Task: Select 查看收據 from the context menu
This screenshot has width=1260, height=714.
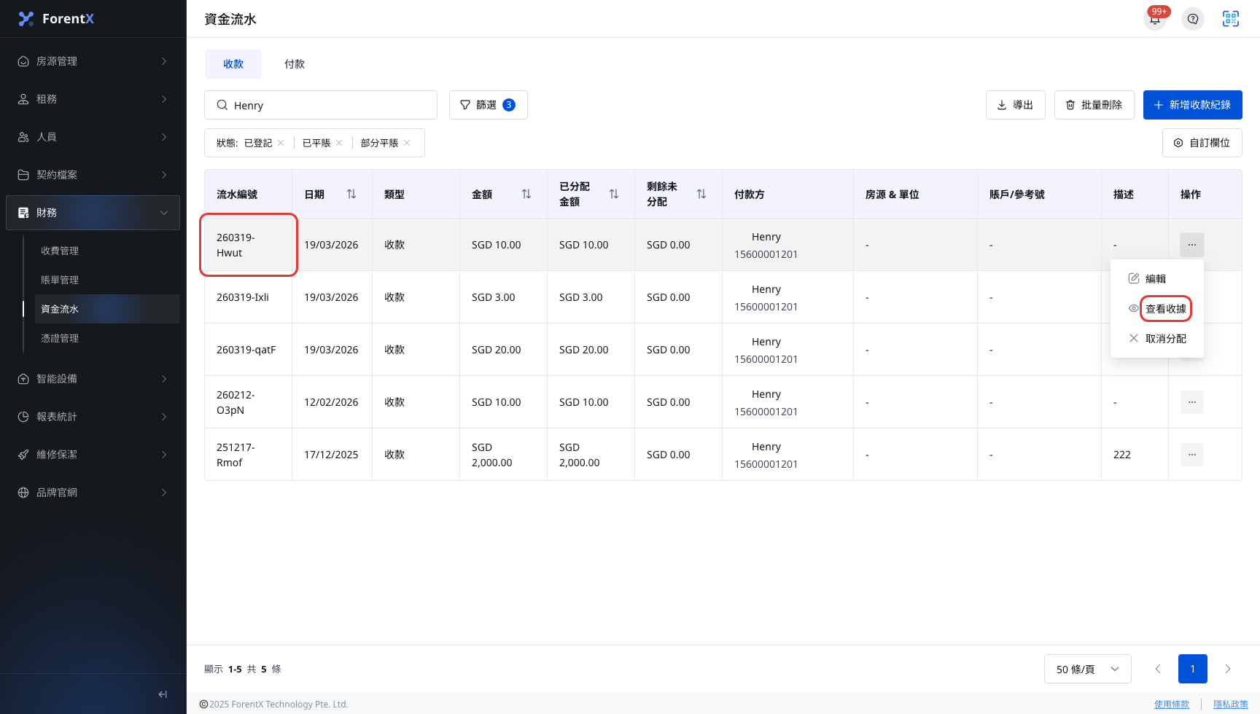Action: 1165,309
